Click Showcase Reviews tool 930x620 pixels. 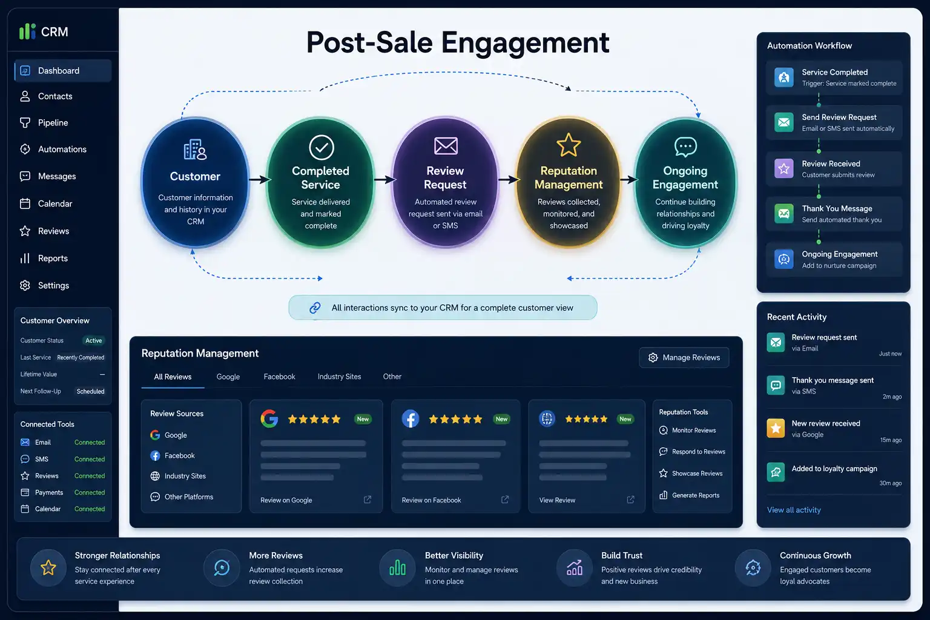tap(691, 473)
